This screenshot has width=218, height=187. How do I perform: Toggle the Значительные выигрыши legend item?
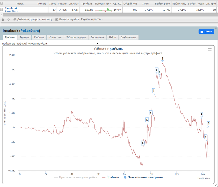[x=143, y=177]
